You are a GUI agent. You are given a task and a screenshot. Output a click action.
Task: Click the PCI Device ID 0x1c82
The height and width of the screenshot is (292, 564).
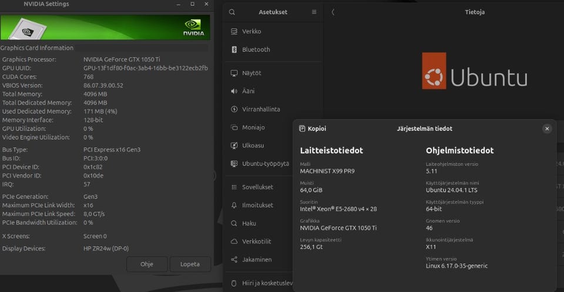[93, 167]
